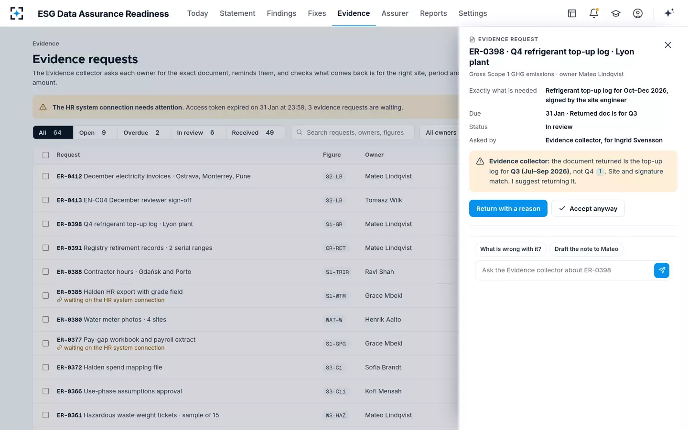
Task: Open the Findings tab
Action: [281, 13]
